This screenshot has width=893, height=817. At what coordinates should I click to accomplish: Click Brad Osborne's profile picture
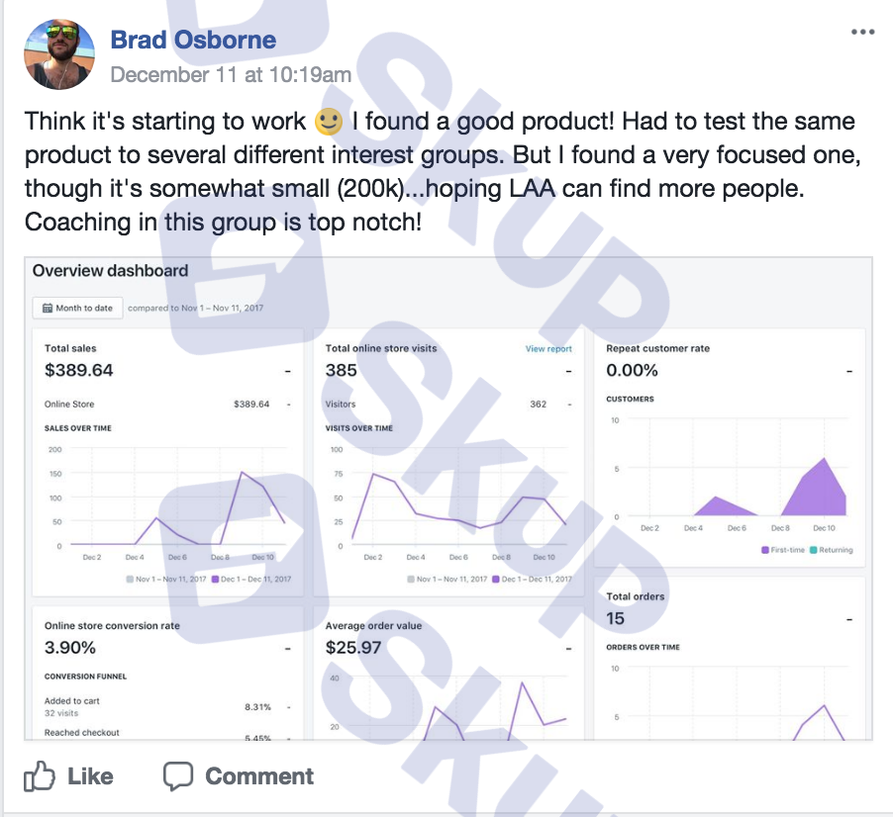[x=59, y=54]
